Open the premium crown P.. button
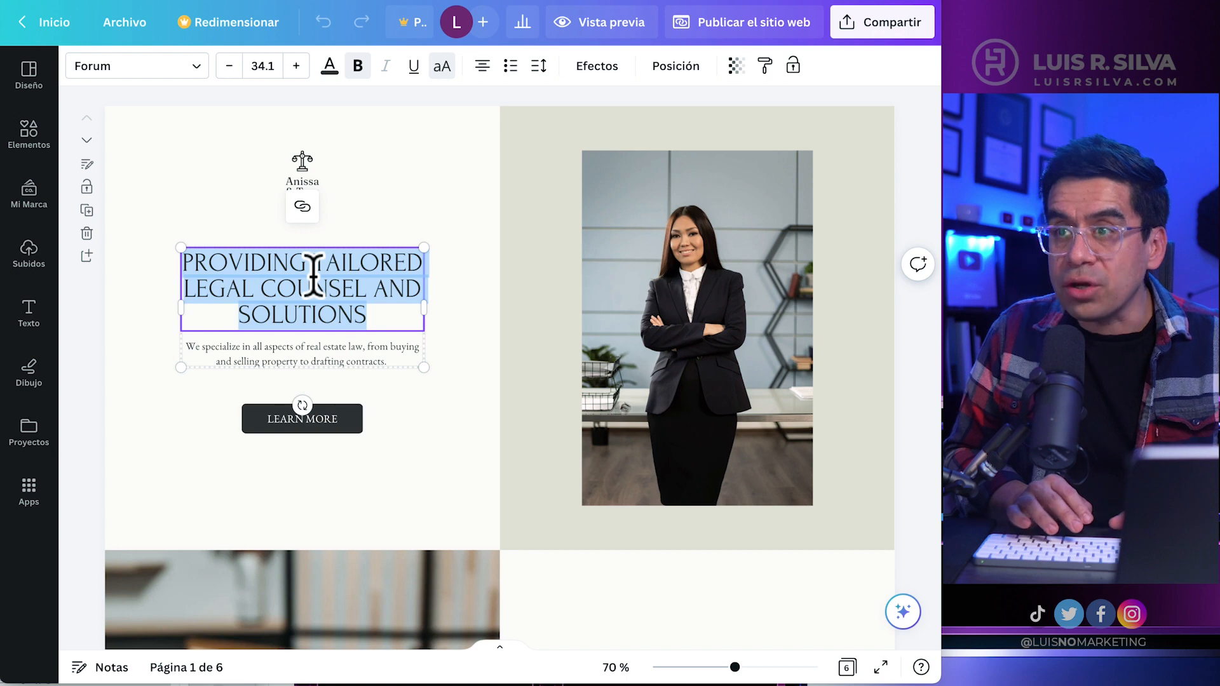Screen dimensions: 1220x686 pos(410,22)
